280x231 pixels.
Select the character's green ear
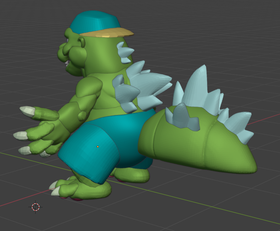(x=82, y=42)
